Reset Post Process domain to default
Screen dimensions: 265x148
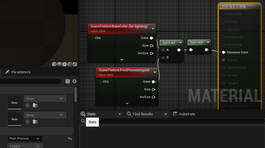[70, 139]
